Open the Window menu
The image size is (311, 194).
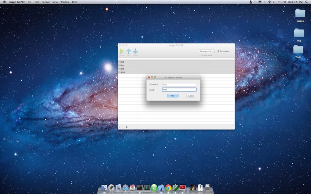65,2
